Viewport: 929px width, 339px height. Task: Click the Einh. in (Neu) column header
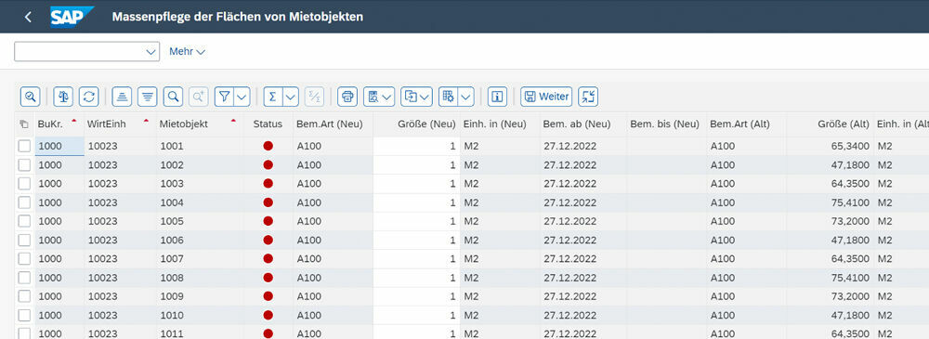point(500,124)
